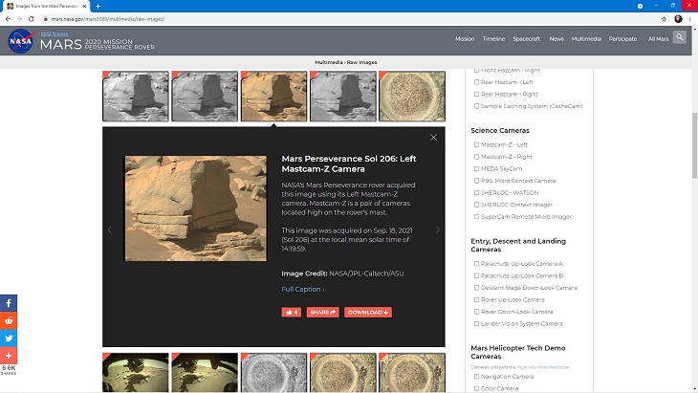Check Mastcam-Z - Left filter
Viewport: 698px width, 393px height.
(477, 144)
